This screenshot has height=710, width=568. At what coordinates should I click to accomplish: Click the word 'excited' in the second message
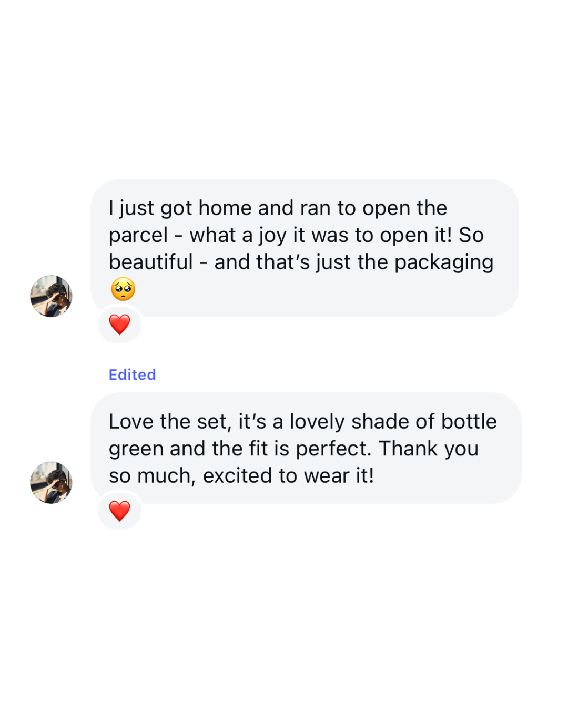238,476
